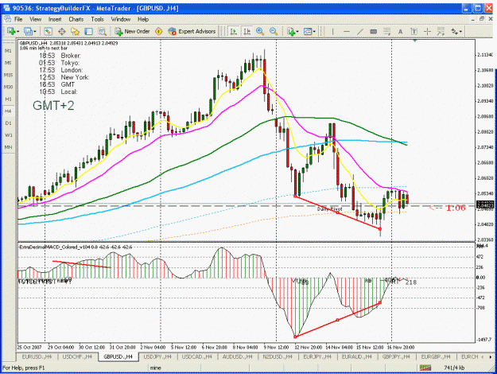The width and height of the screenshot is (497, 374).
Task: Select the Fibonacci retracement tool
Action: point(386,31)
